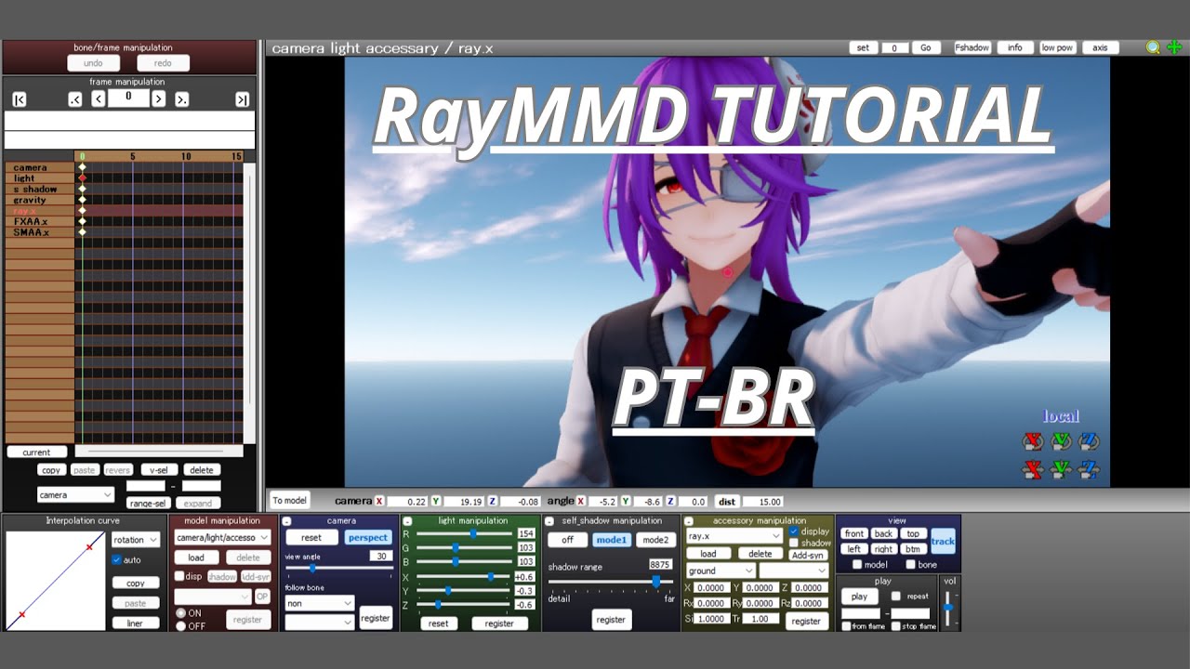1190x669 pixels.
Task: Select the OFF radio button
Action: 180,626
